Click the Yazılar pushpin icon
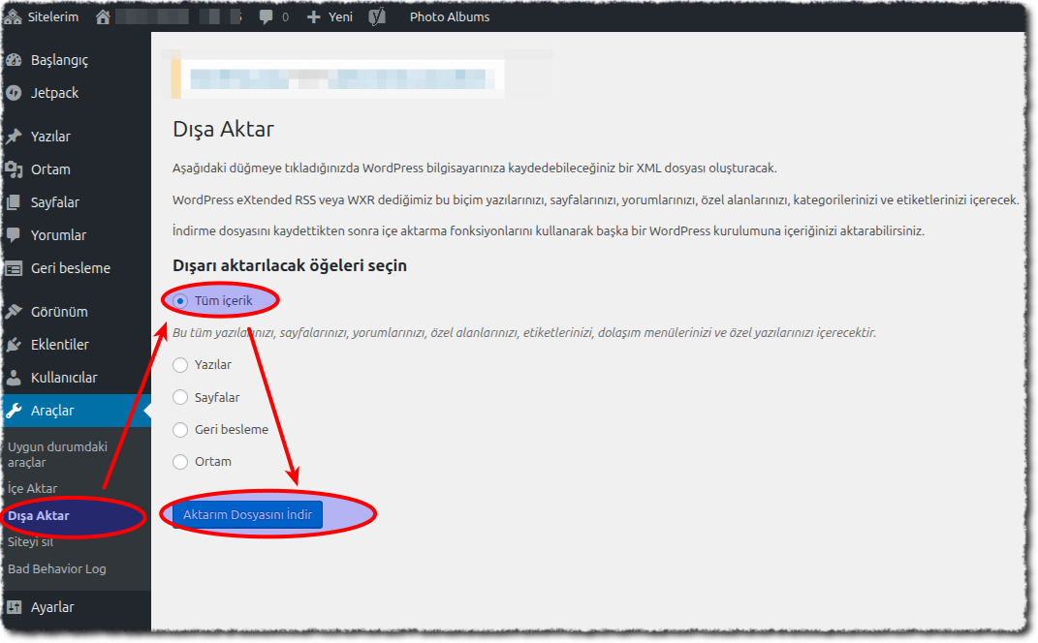This screenshot has width=1038, height=643. click(x=14, y=137)
